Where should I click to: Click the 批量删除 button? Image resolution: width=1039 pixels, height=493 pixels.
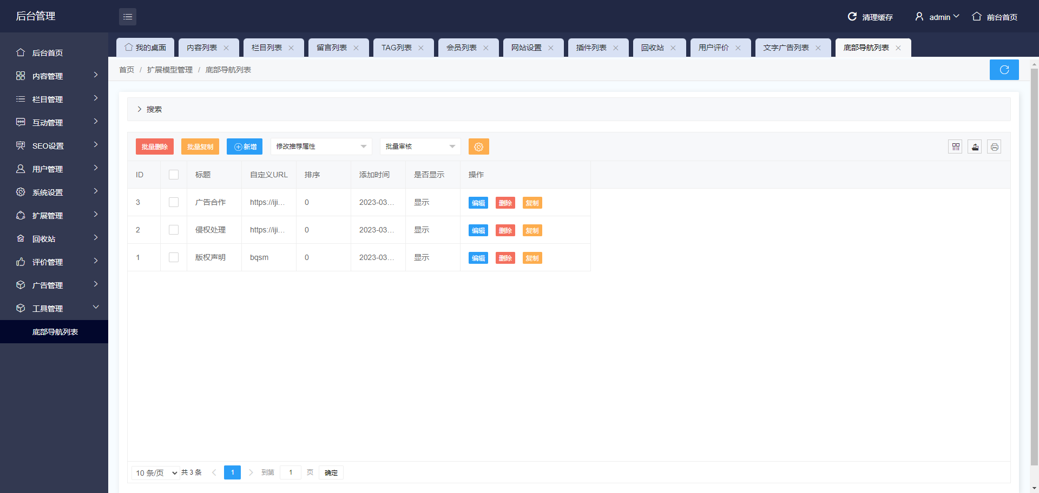click(x=155, y=146)
